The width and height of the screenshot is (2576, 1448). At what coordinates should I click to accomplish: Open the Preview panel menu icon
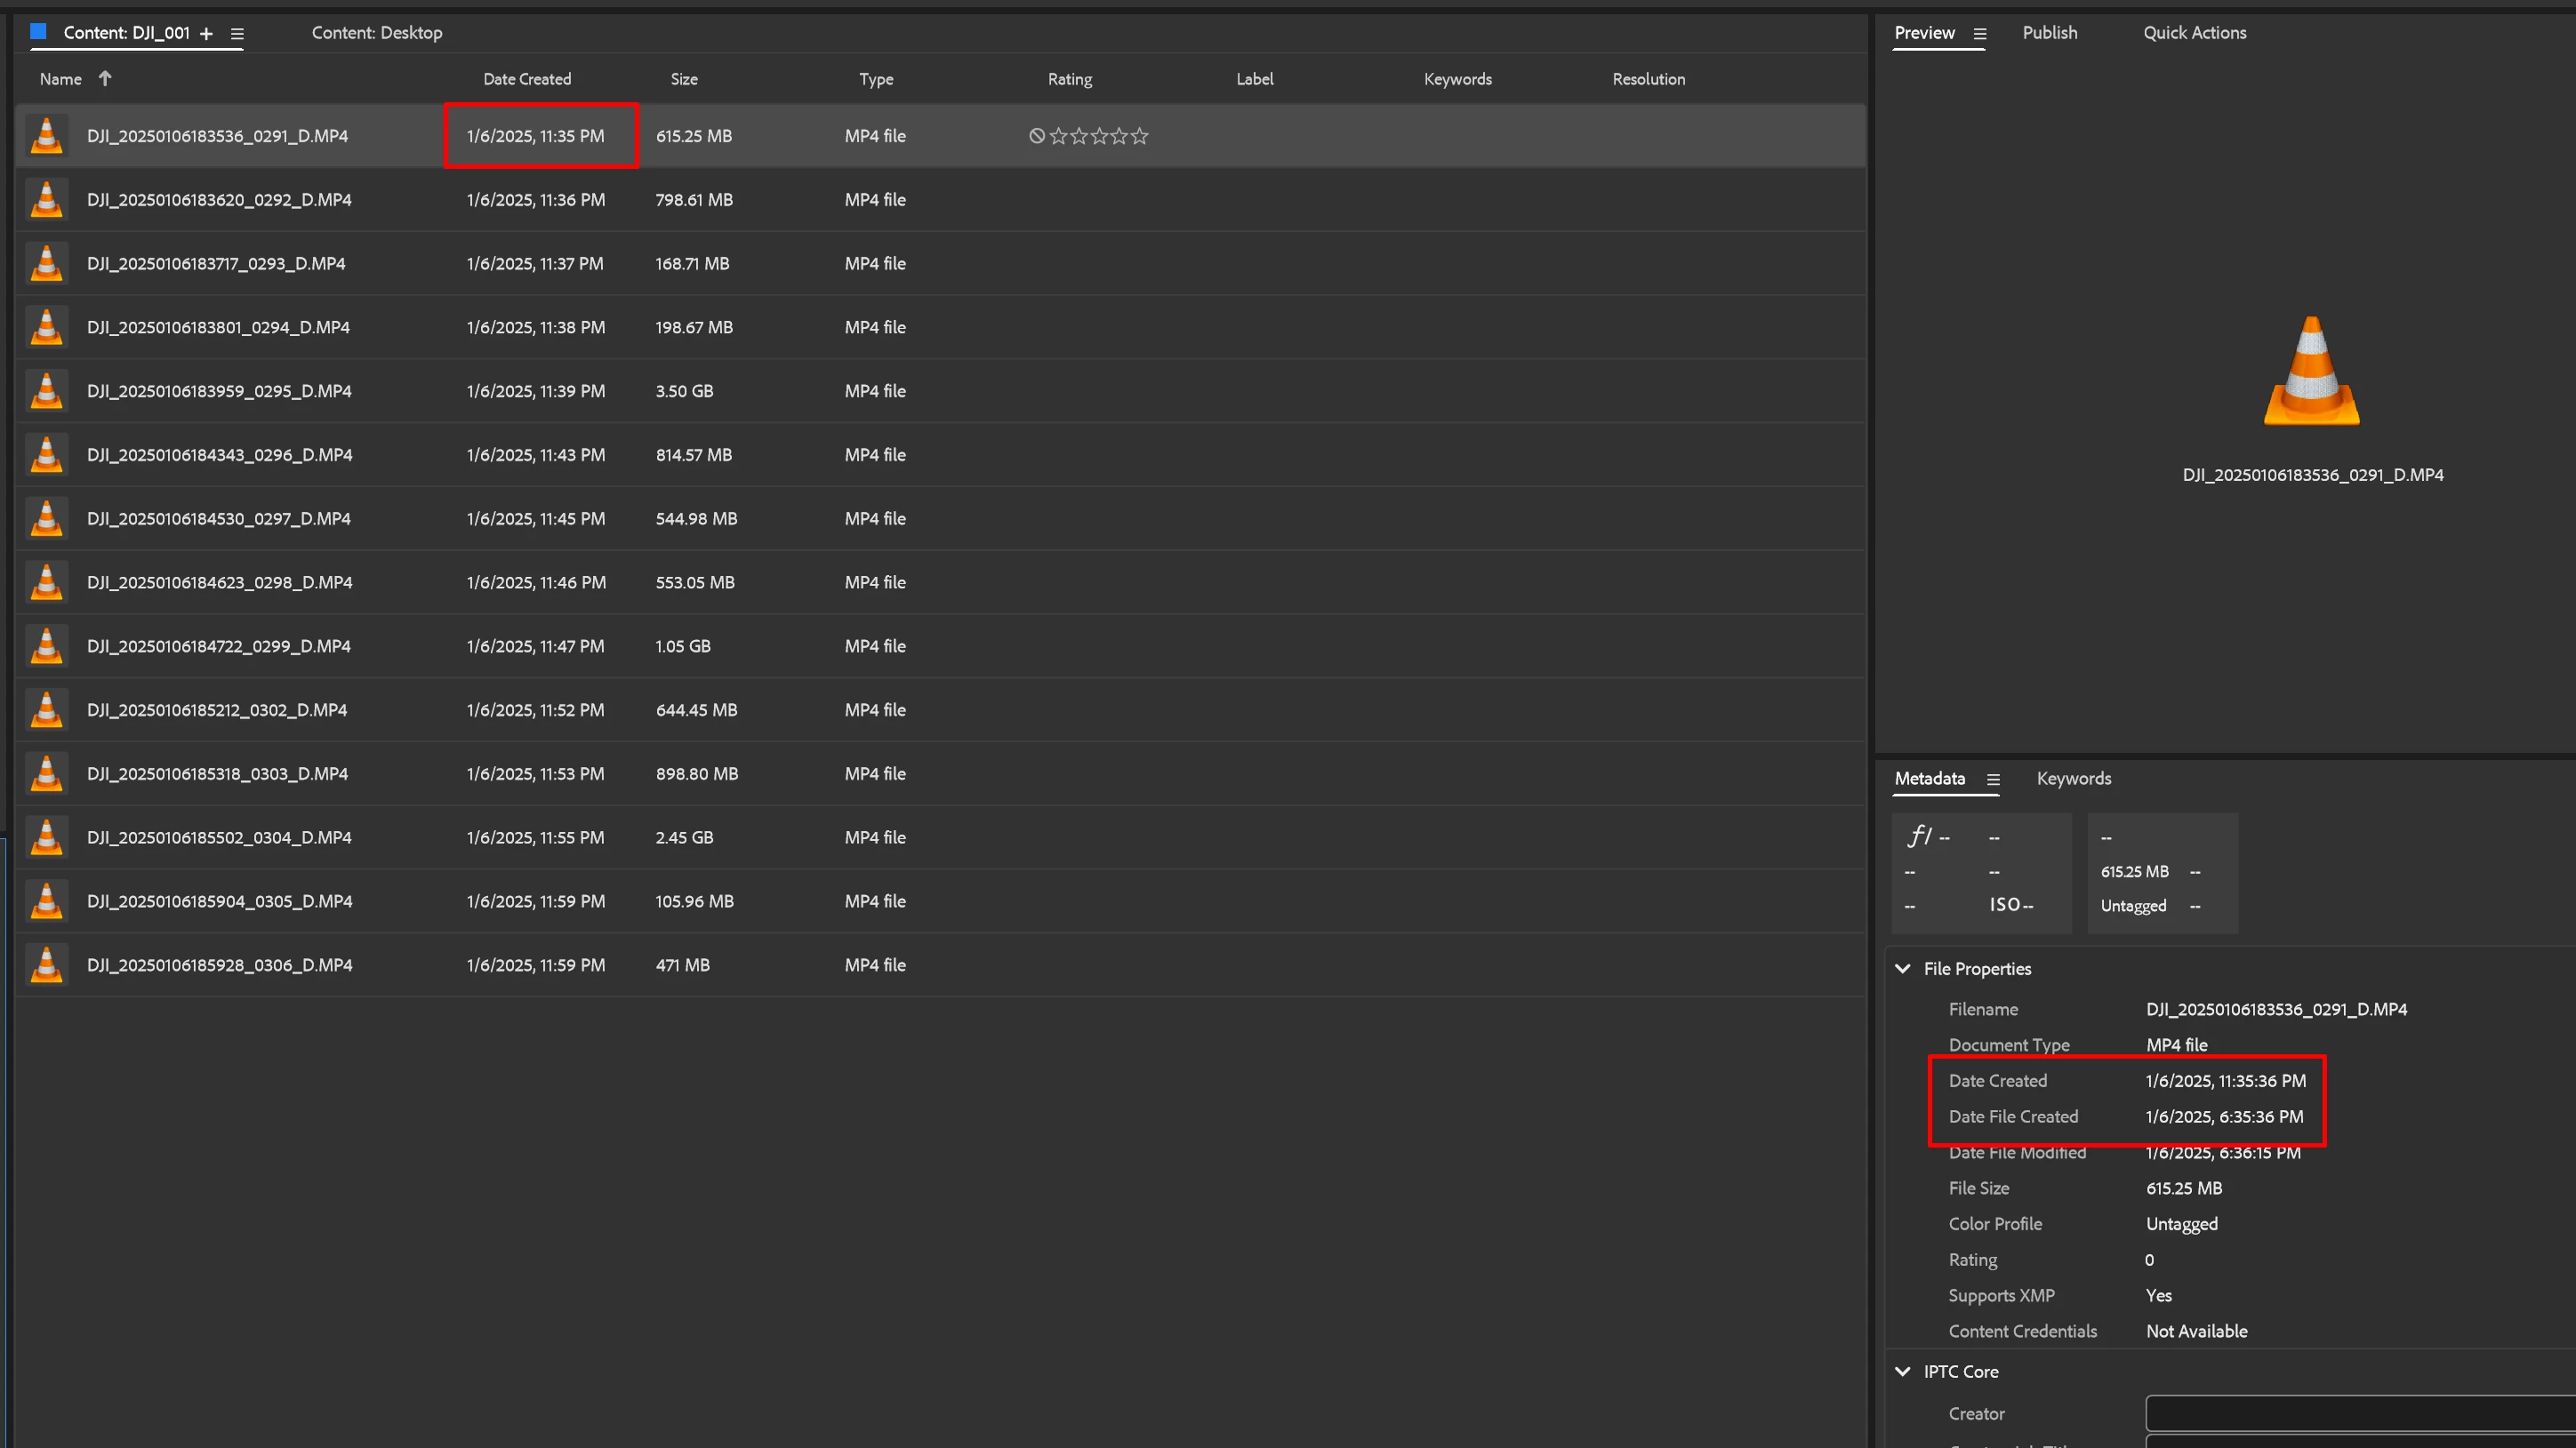[x=1979, y=33]
